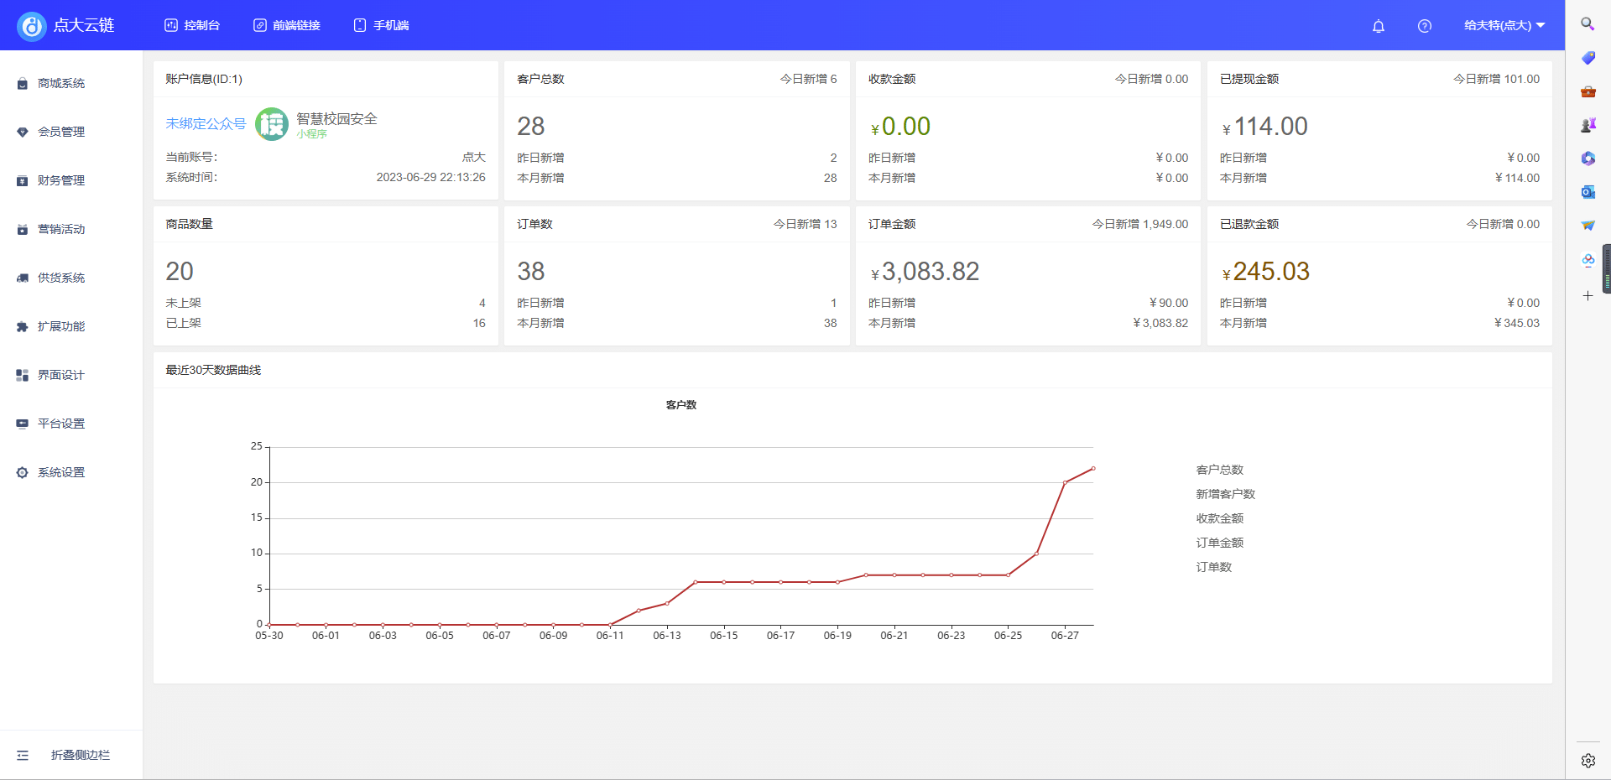Open 商城系统 in the sidebar
The image size is (1611, 780).
point(61,83)
